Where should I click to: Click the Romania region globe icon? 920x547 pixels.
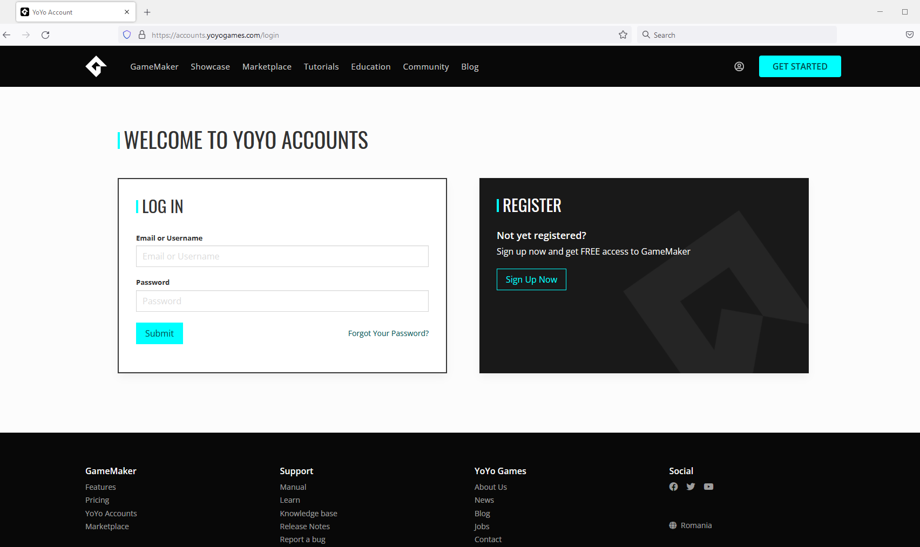pos(673,525)
